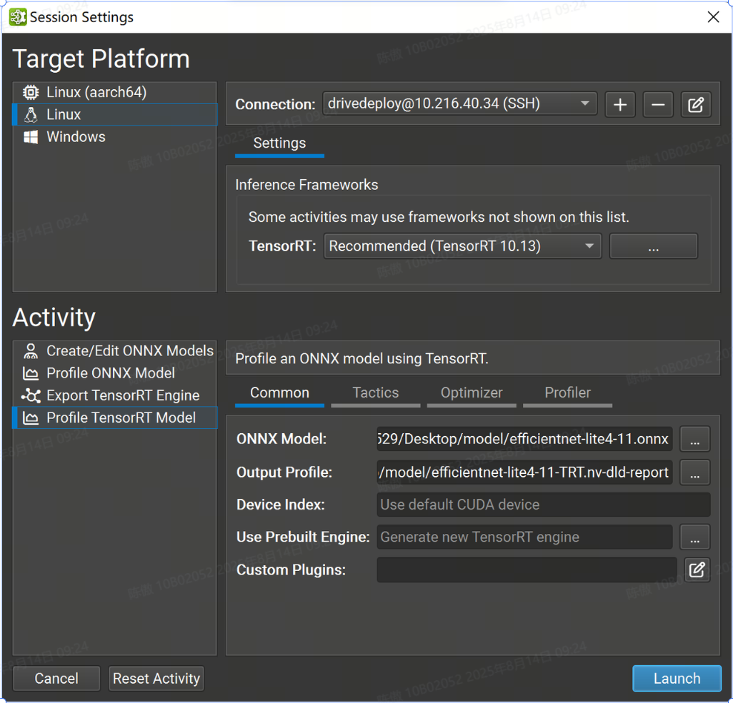Click the Create/Edit ONNX Models icon
Image resolution: width=733 pixels, height=703 pixels.
(31, 351)
